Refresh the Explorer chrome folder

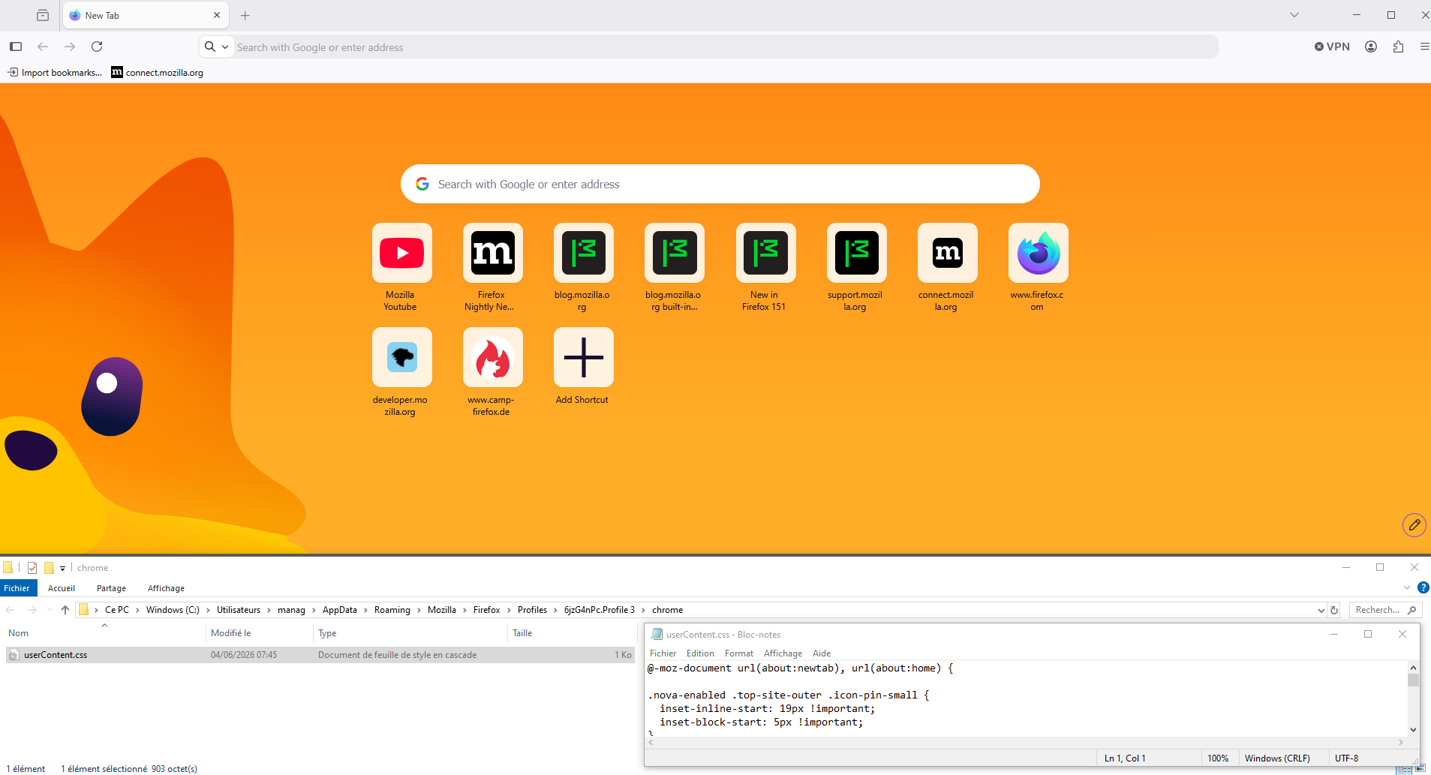pos(1334,610)
